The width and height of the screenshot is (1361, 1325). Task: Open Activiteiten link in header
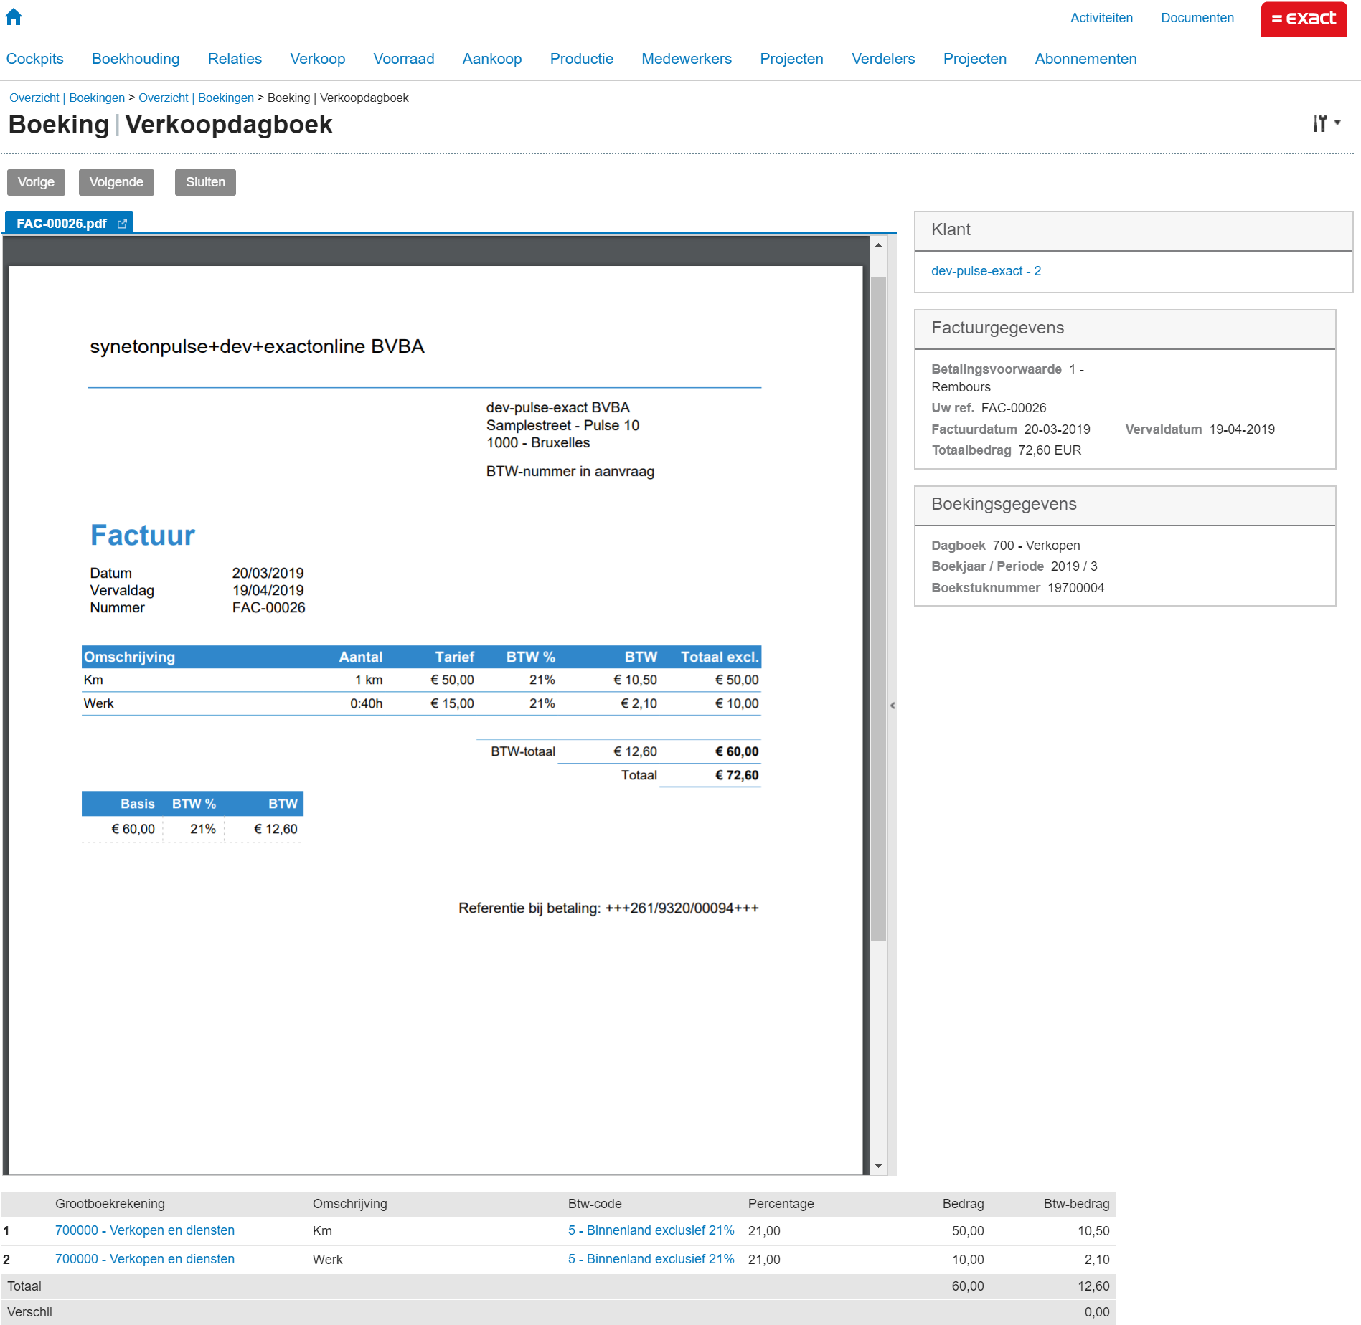1101,18
